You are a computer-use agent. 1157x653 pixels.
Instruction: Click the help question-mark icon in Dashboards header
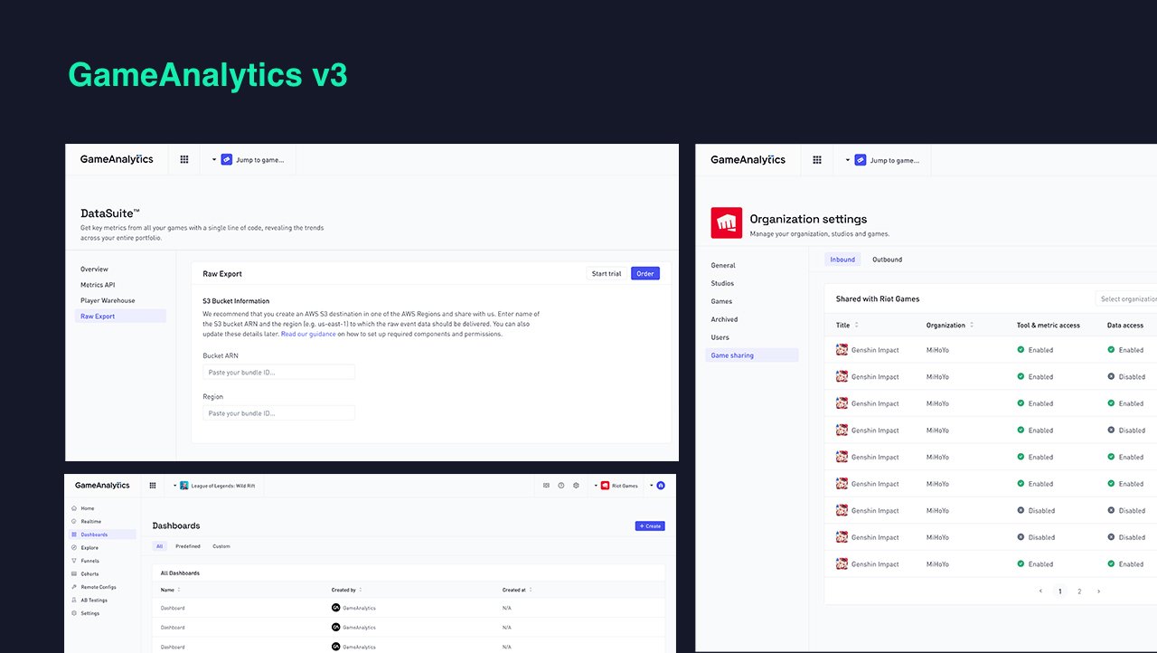coord(561,486)
